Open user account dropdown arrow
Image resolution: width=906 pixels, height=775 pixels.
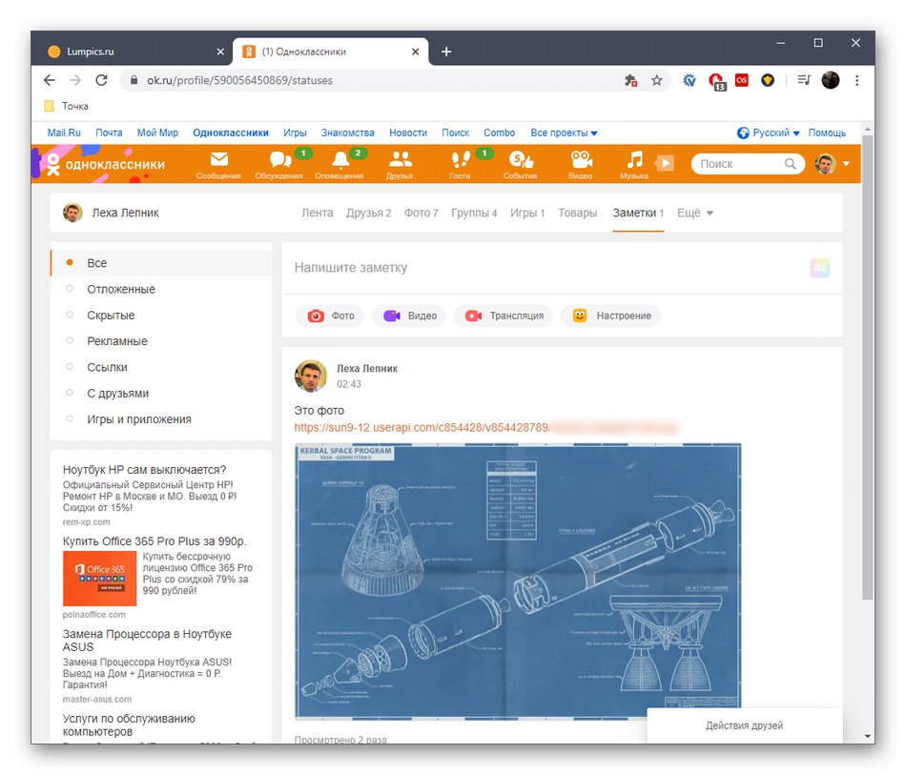coord(846,163)
